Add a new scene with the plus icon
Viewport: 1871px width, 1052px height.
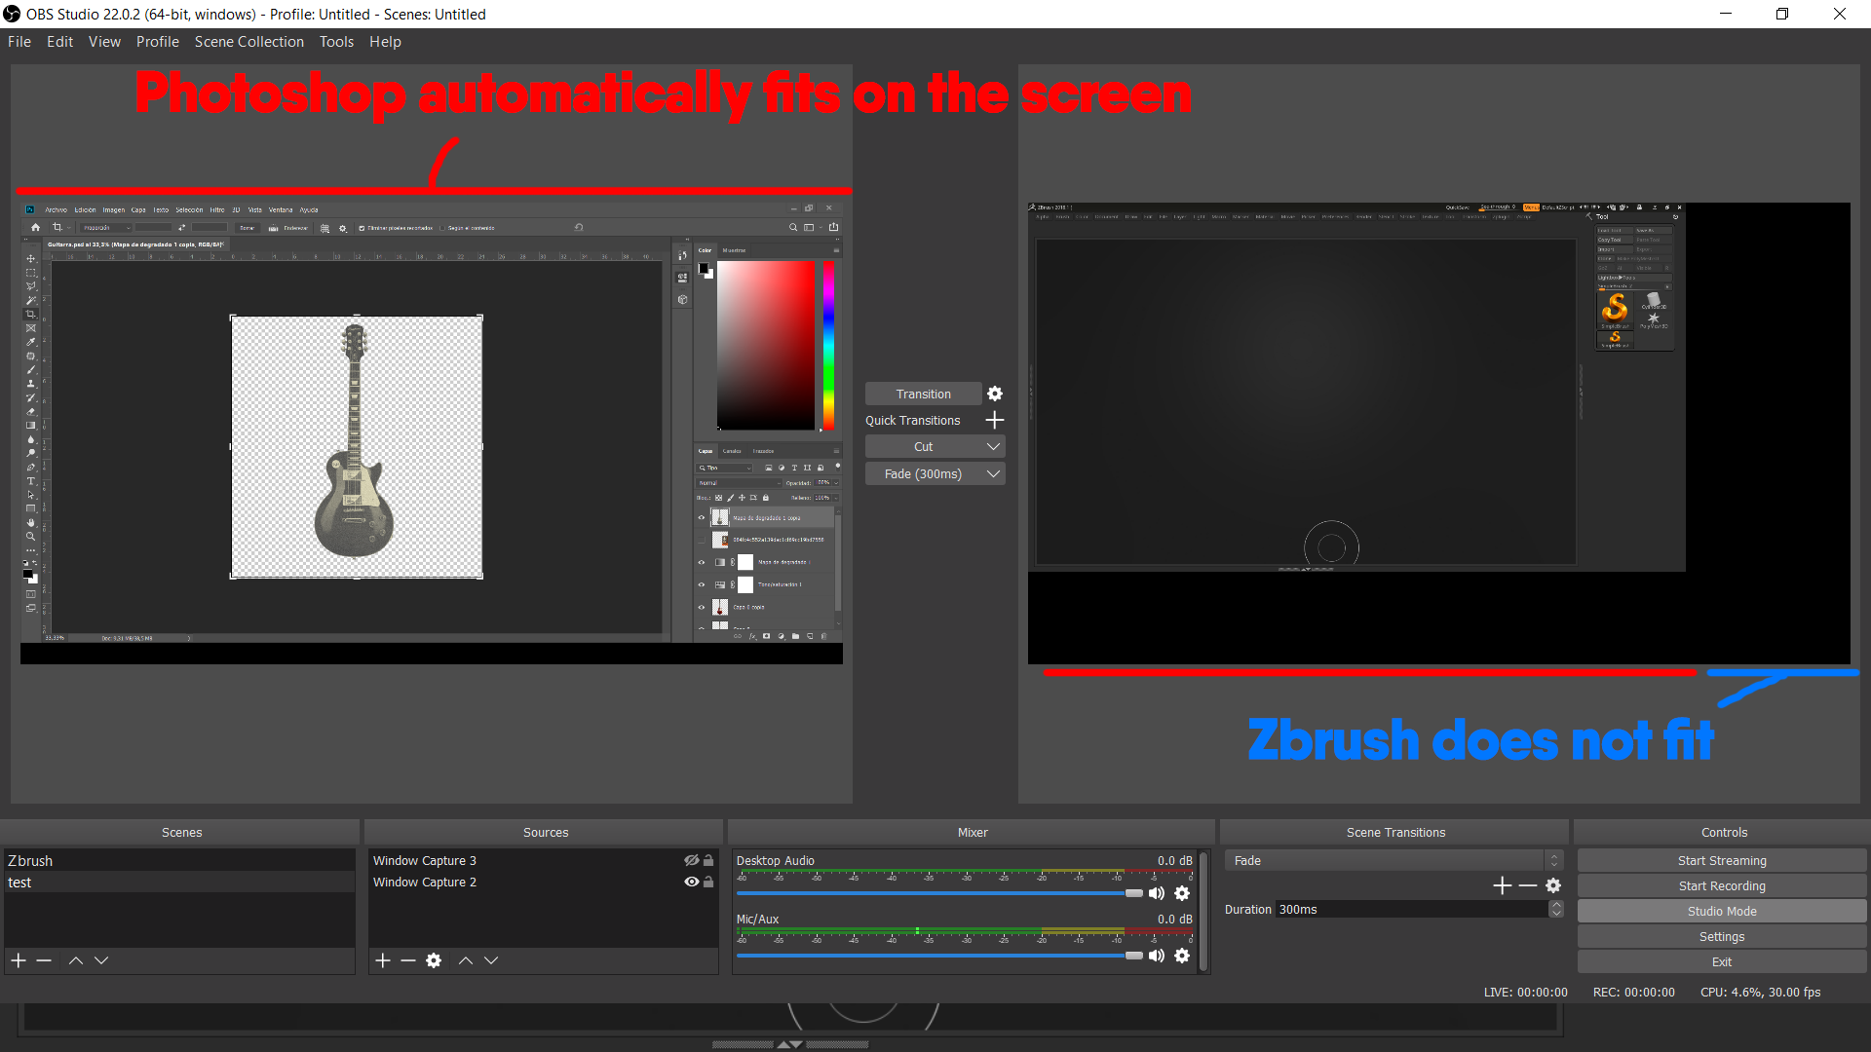point(19,960)
